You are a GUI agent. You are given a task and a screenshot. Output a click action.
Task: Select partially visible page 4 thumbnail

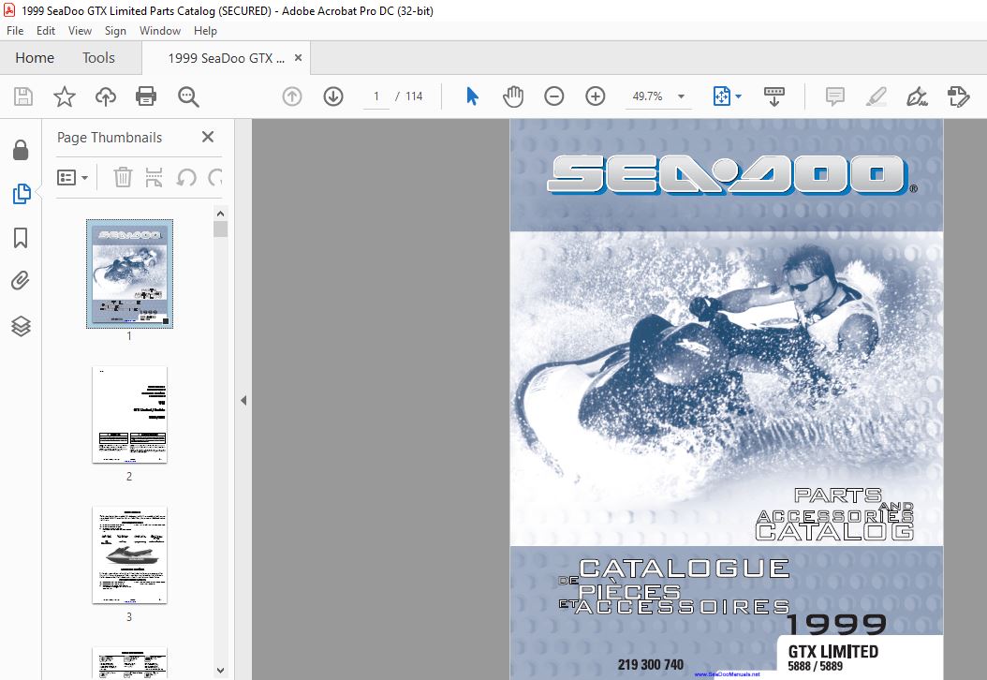click(129, 663)
